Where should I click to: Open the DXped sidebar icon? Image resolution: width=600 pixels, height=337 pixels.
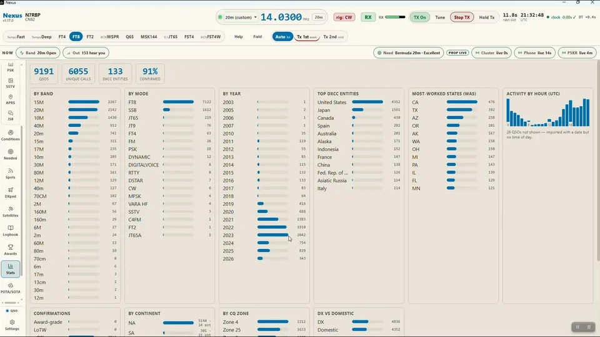11,193
